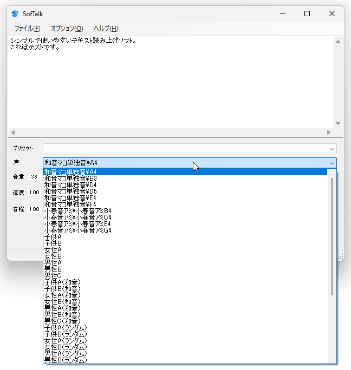This screenshot has width=351, height=370.
Task: Select the 男性B voice
Action: coord(185,269)
